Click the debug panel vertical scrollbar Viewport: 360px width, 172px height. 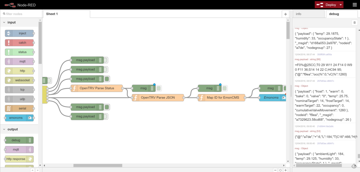(x=359, y=156)
